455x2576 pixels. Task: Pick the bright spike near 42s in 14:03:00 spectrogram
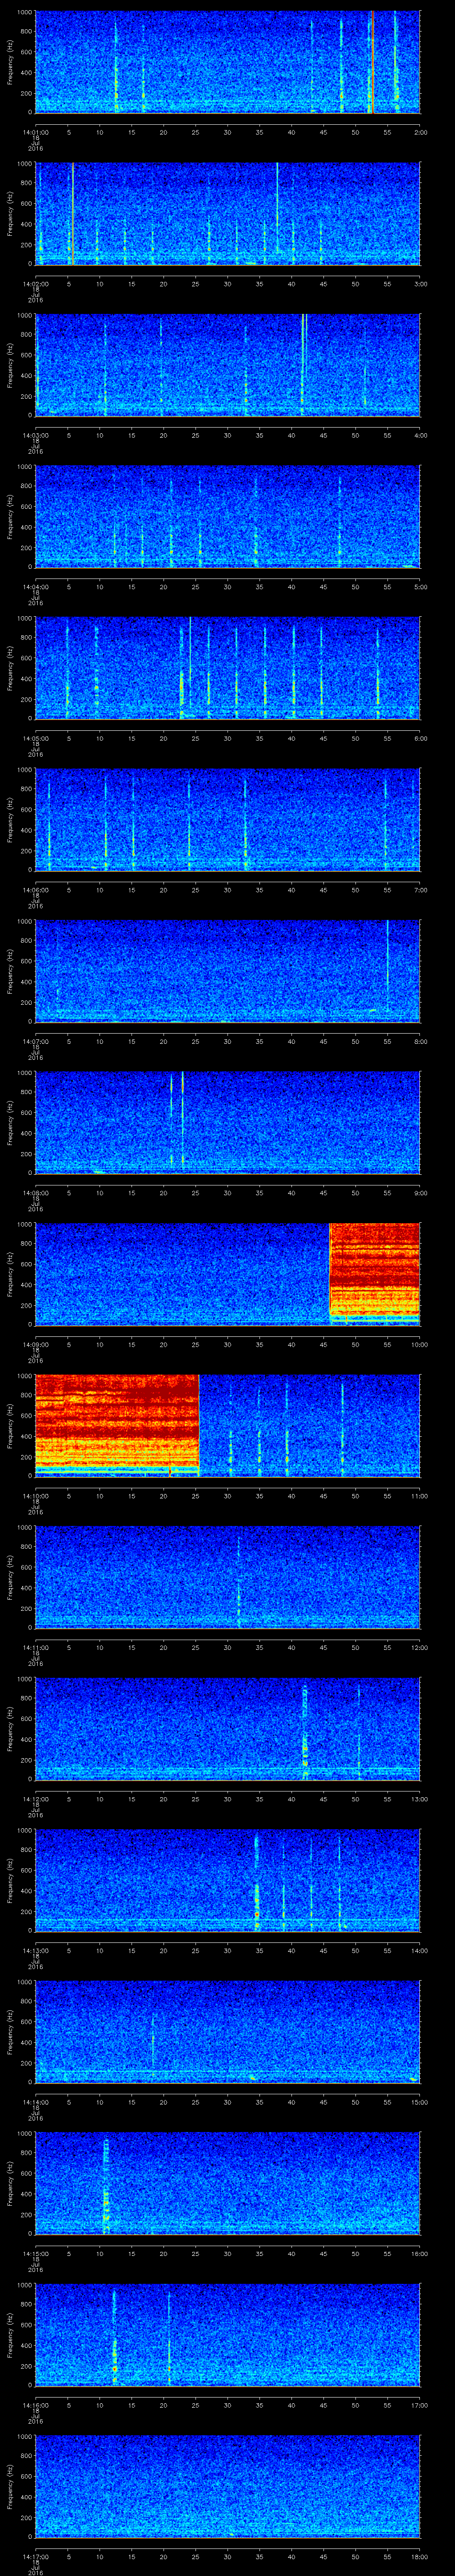303,362
